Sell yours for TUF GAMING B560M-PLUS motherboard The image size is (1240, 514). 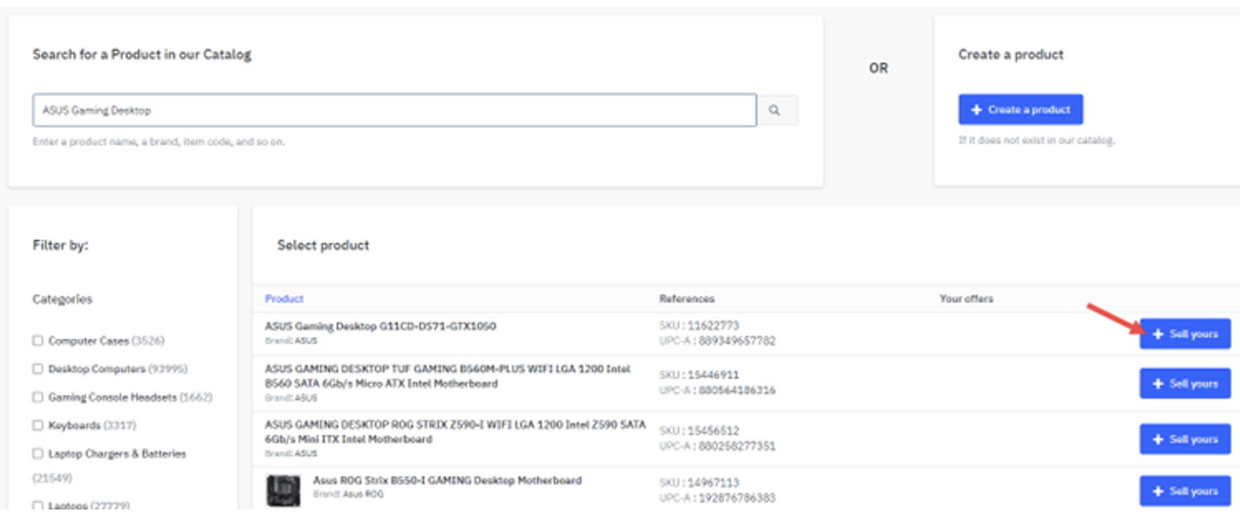1185,383
